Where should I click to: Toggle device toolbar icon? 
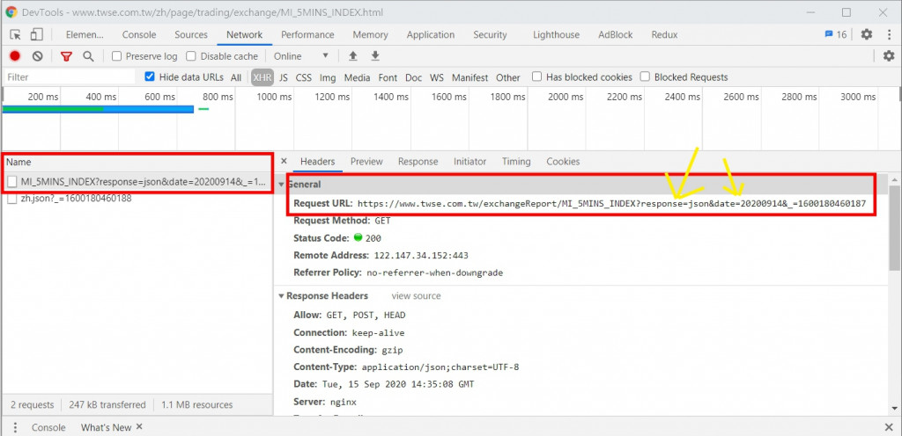point(36,34)
